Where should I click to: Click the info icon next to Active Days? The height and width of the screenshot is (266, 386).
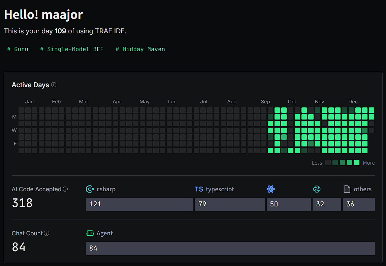(x=54, y=85)
